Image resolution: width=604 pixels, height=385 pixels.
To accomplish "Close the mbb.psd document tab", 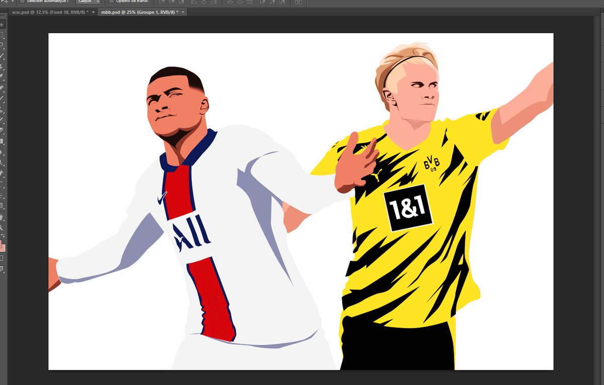I will 183,12.
